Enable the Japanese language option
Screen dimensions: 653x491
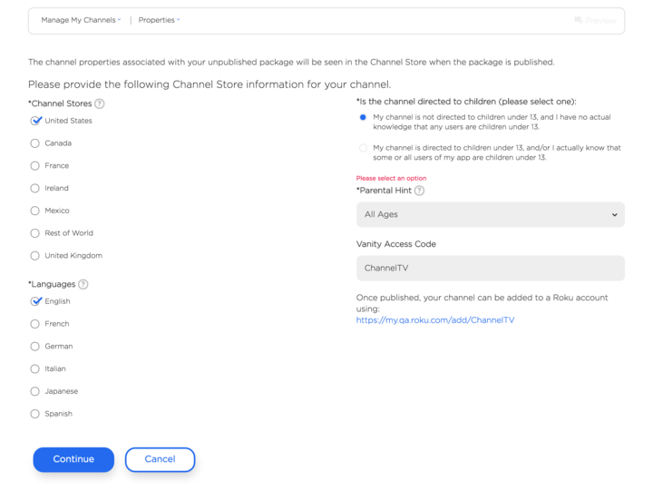pos(35,391)
